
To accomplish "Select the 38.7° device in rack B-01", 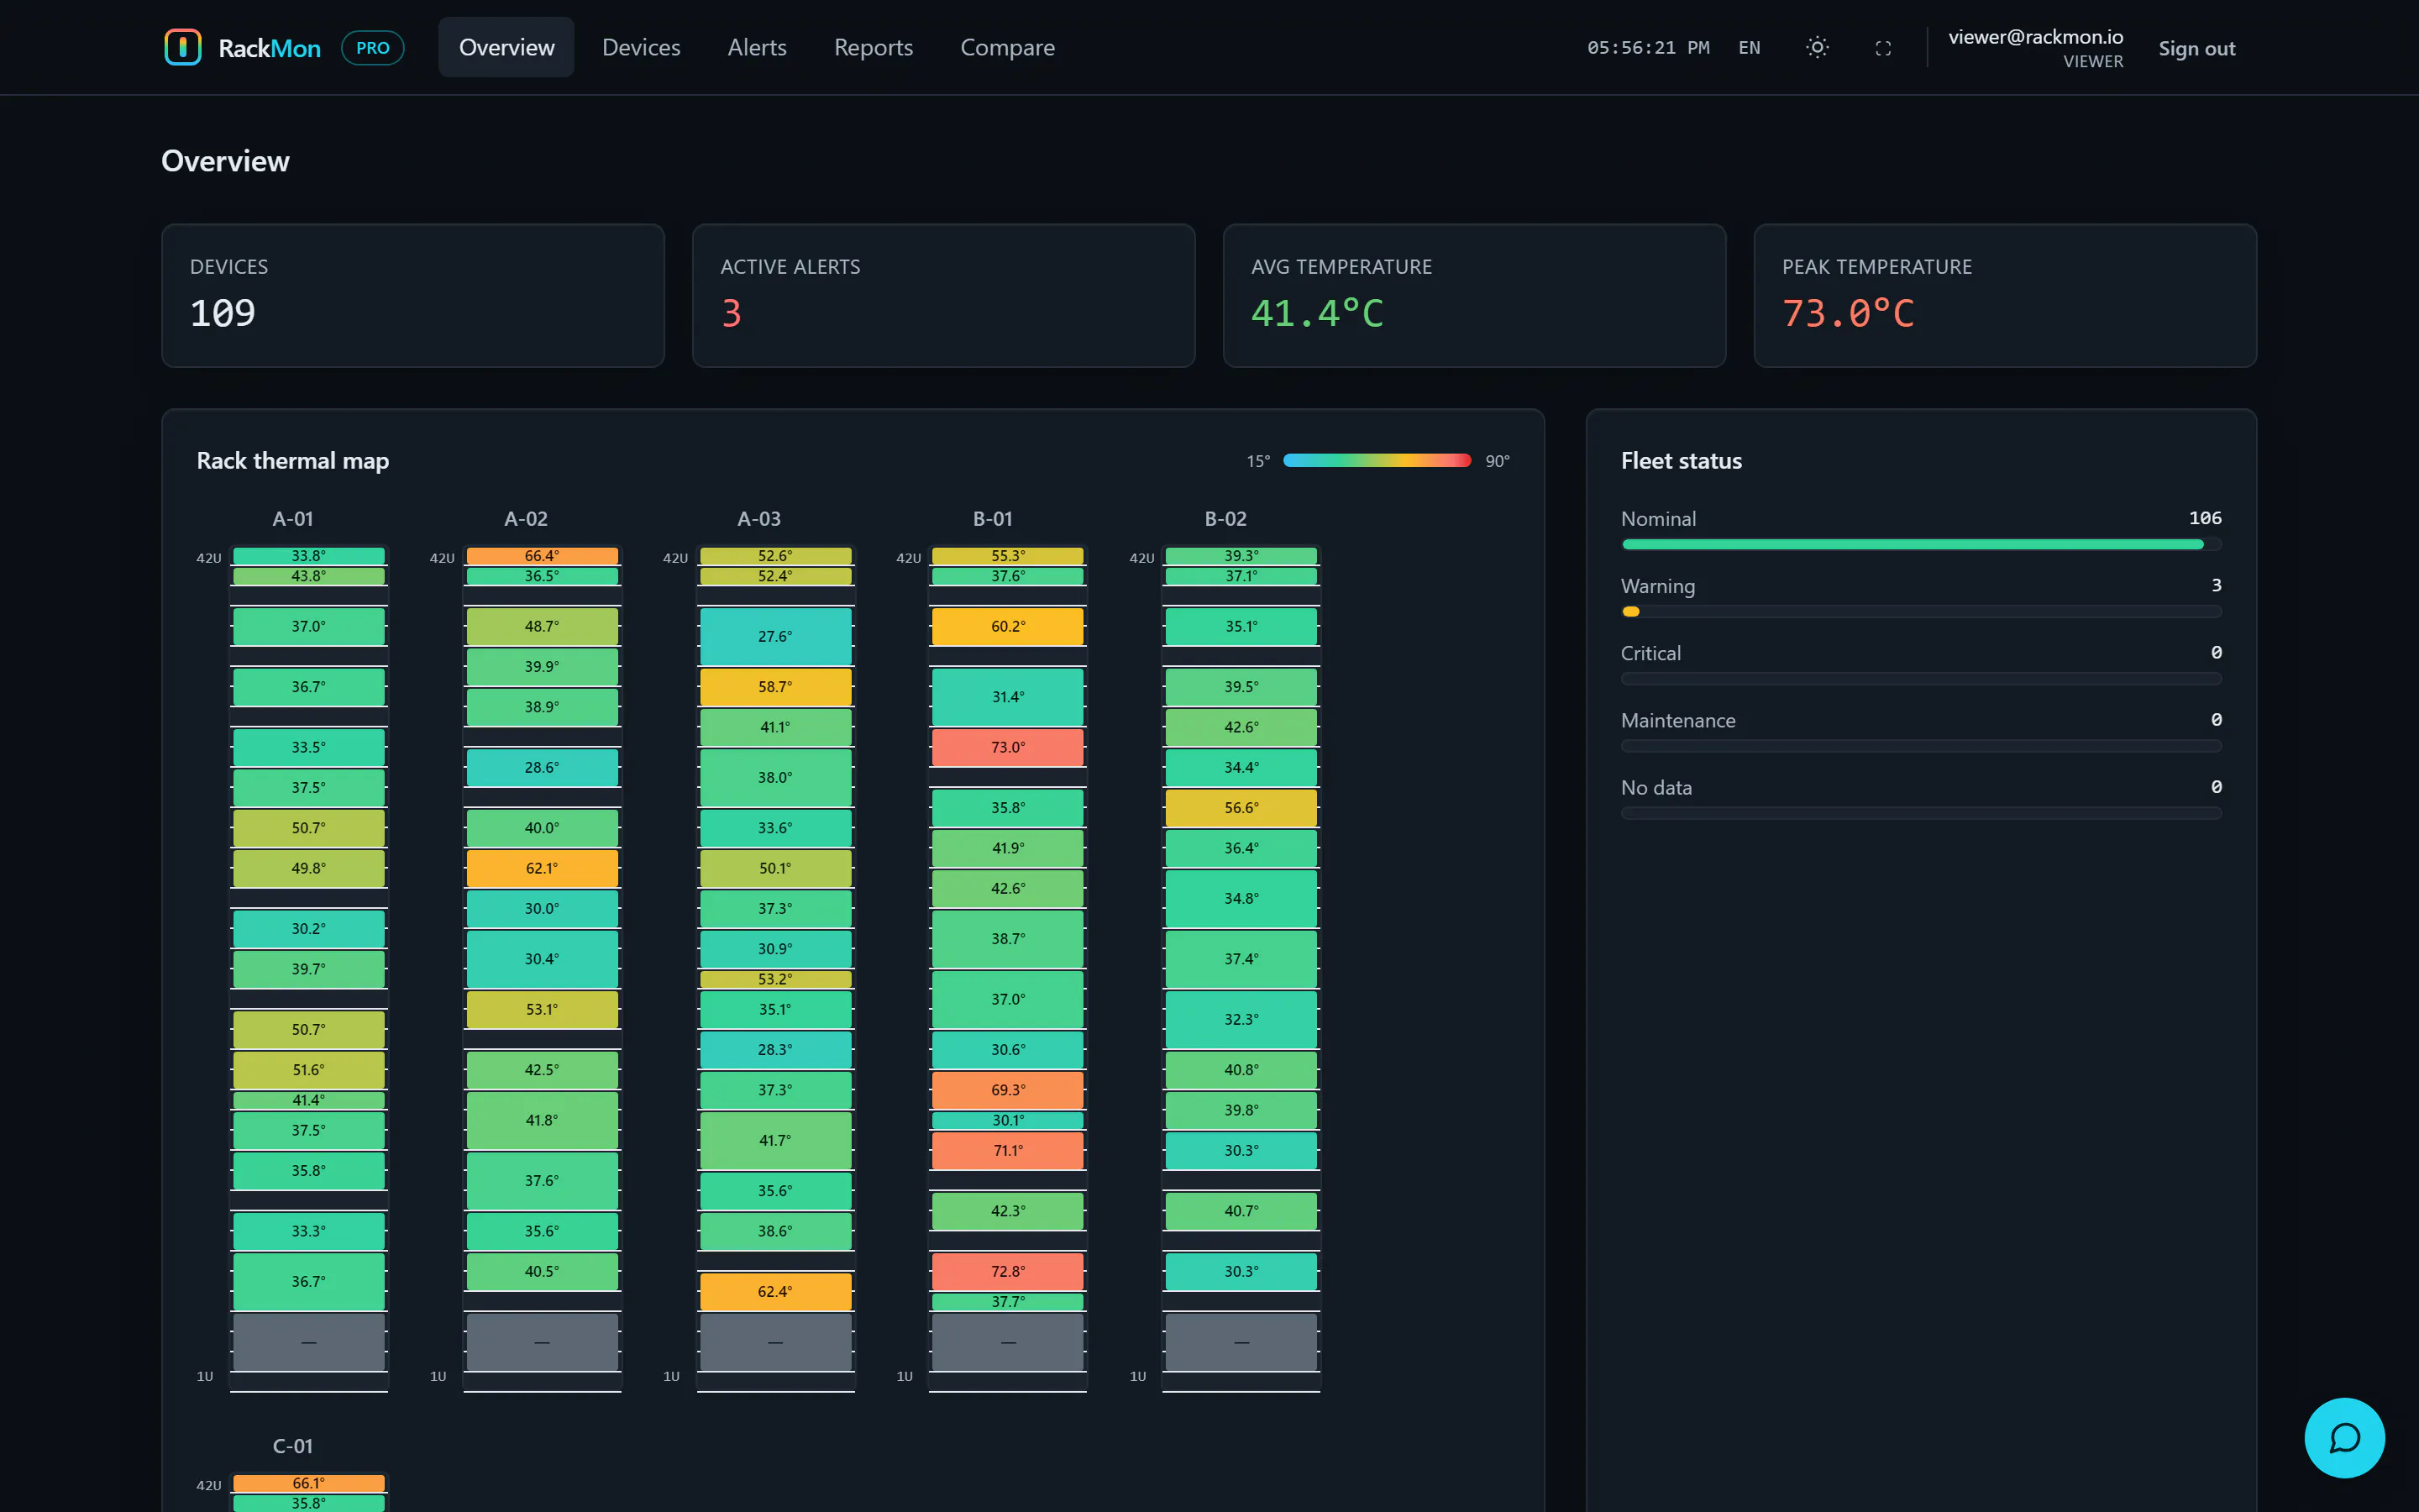I will click(1008, 939).
